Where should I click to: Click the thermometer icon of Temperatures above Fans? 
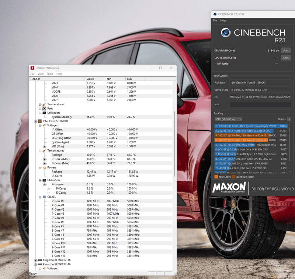click(x=44, y=104)
